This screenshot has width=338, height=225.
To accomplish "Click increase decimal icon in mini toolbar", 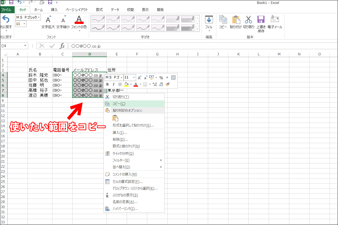I will click(x=155, y=84).
